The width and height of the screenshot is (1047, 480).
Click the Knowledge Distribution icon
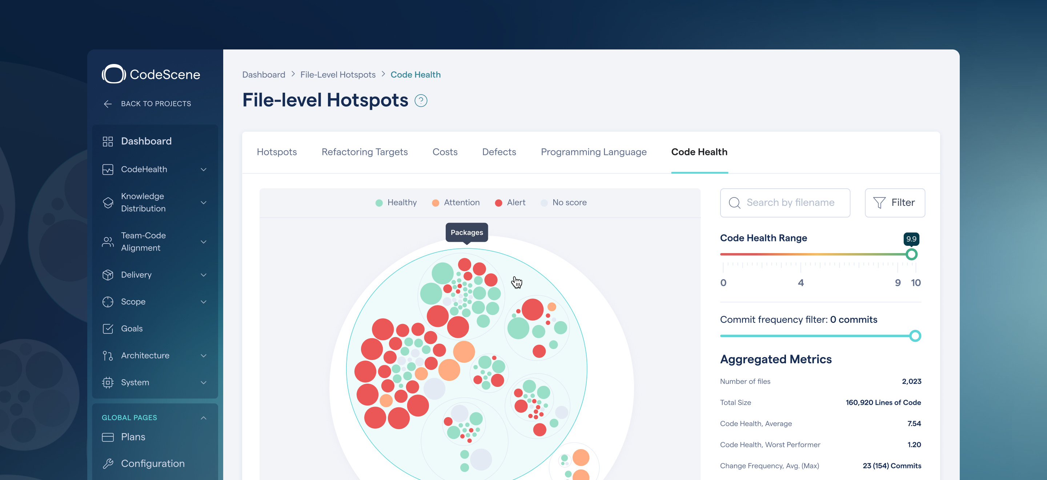[x=108, y=203]
